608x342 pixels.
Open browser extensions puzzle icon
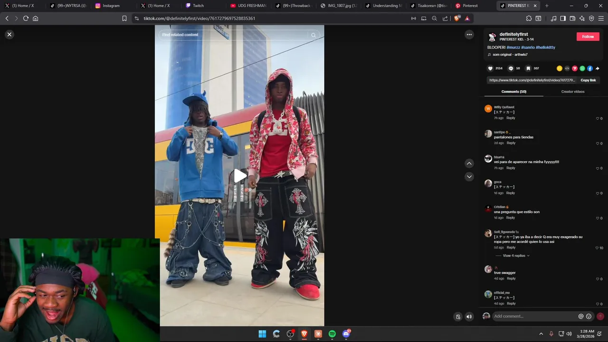[x=529, y=19]
